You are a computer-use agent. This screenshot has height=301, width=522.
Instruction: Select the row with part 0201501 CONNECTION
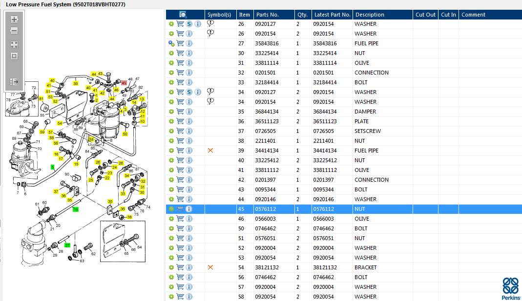click(x=344, y=73)
